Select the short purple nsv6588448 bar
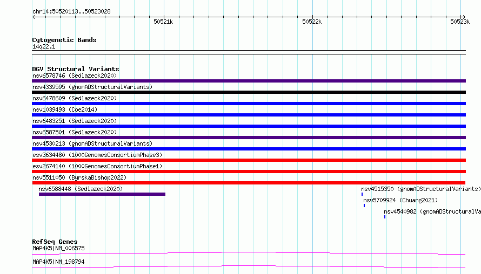 pos(102,194)
